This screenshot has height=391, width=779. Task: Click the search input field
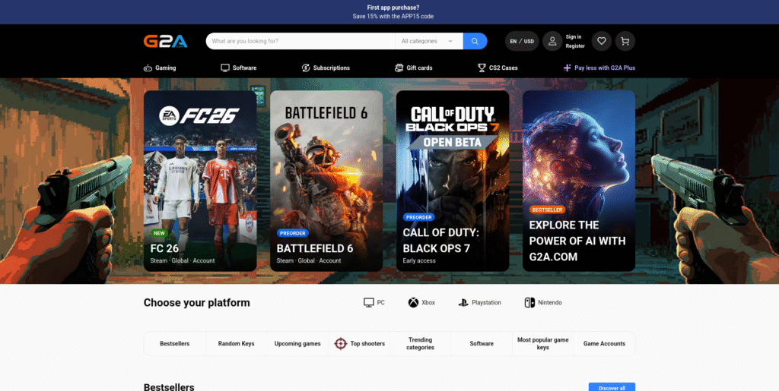point(300,41)
